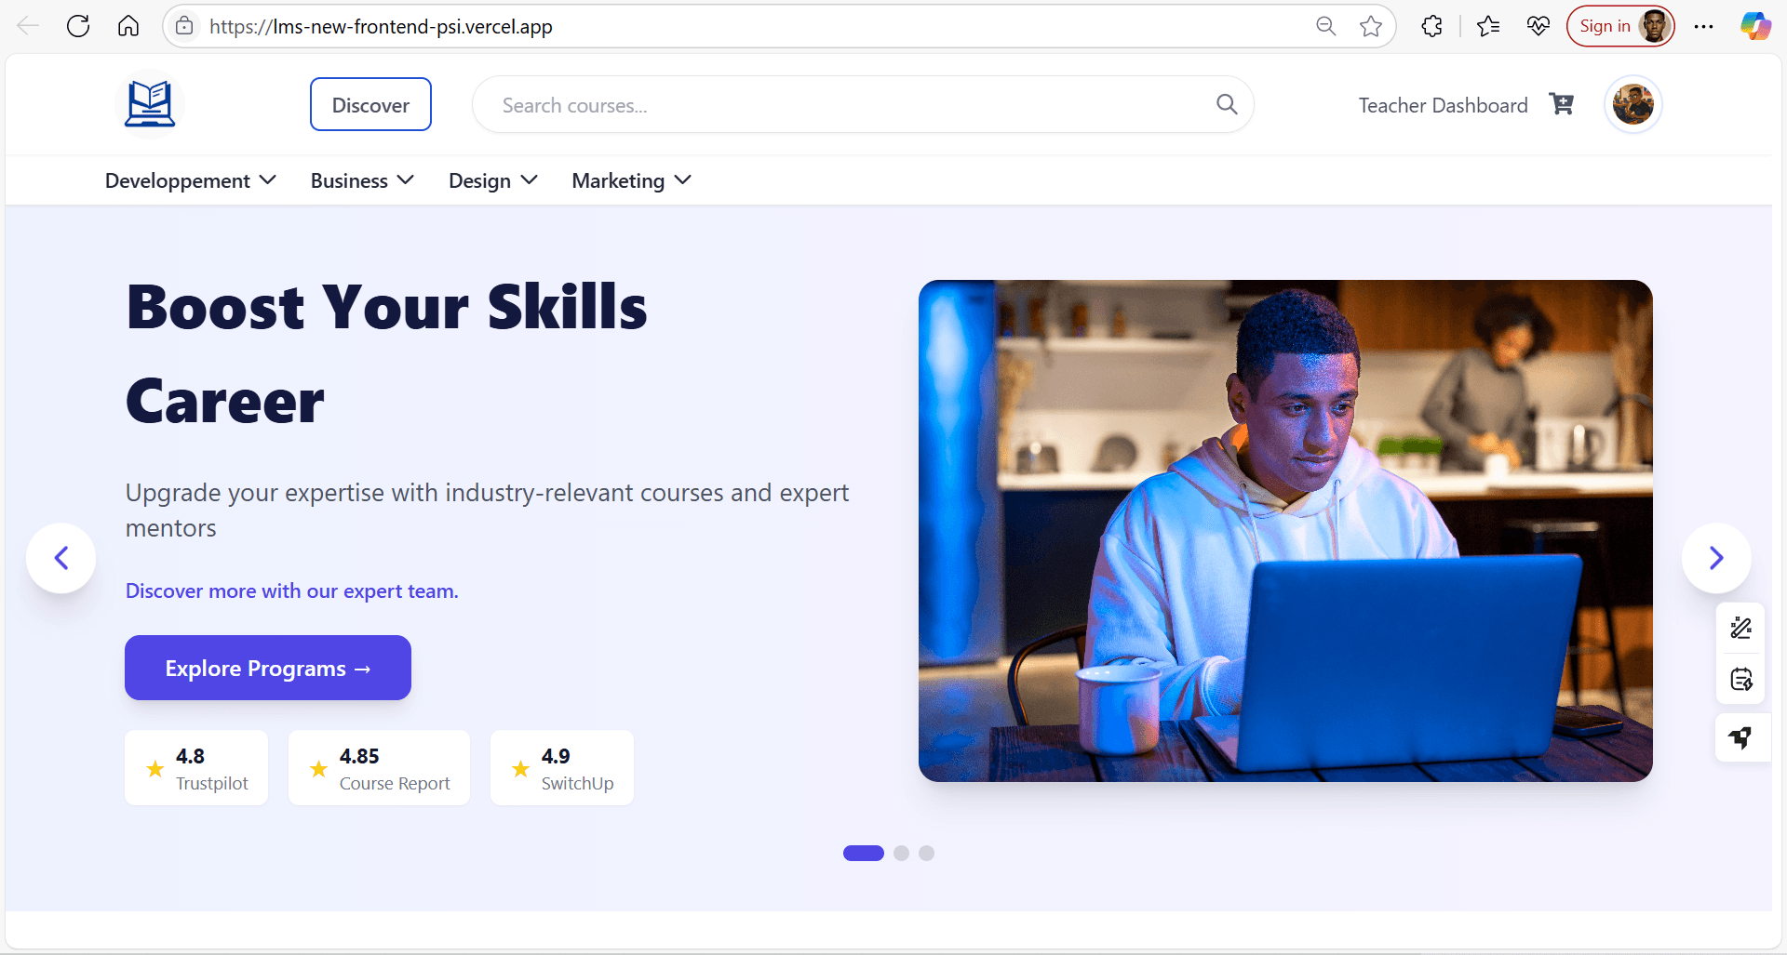
Task: Click the floating magic pencil edit icon
Action: (x=1741, y=629)
